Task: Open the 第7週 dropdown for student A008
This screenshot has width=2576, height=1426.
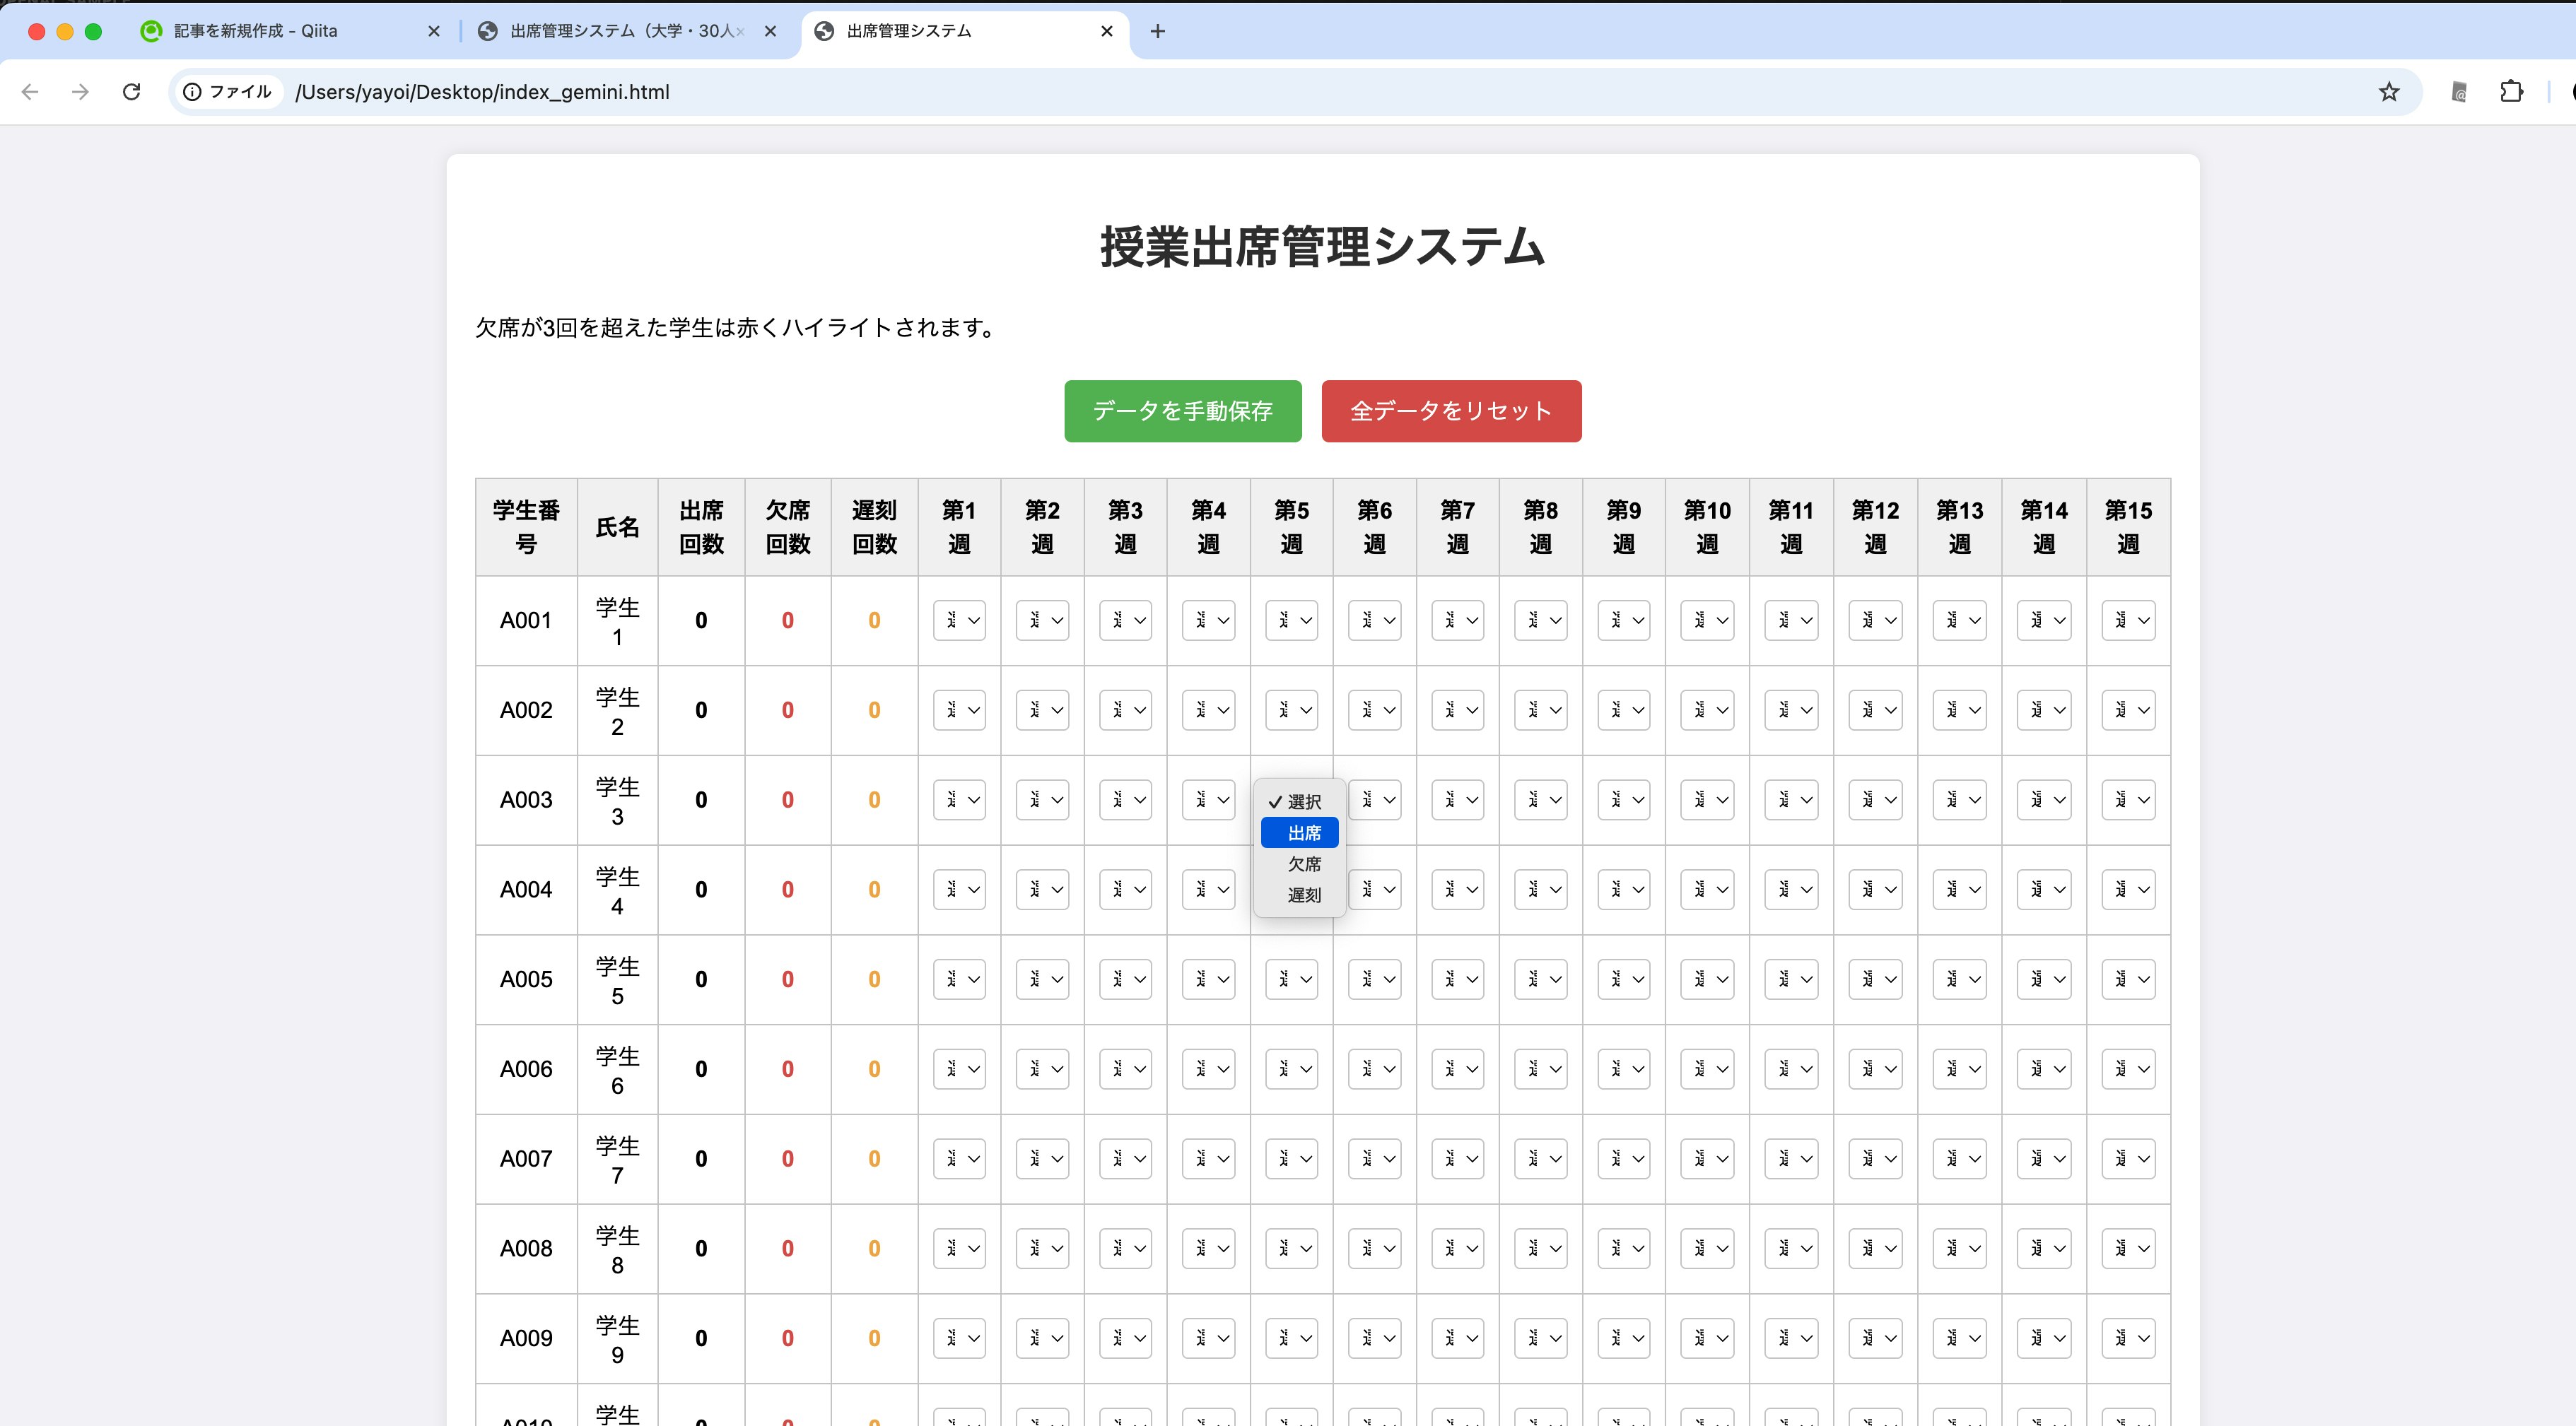Action: (x=1457, y=1248)
